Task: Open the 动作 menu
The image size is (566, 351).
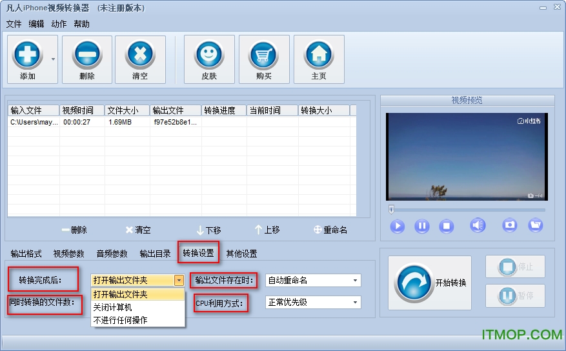Action: point(59,24)
